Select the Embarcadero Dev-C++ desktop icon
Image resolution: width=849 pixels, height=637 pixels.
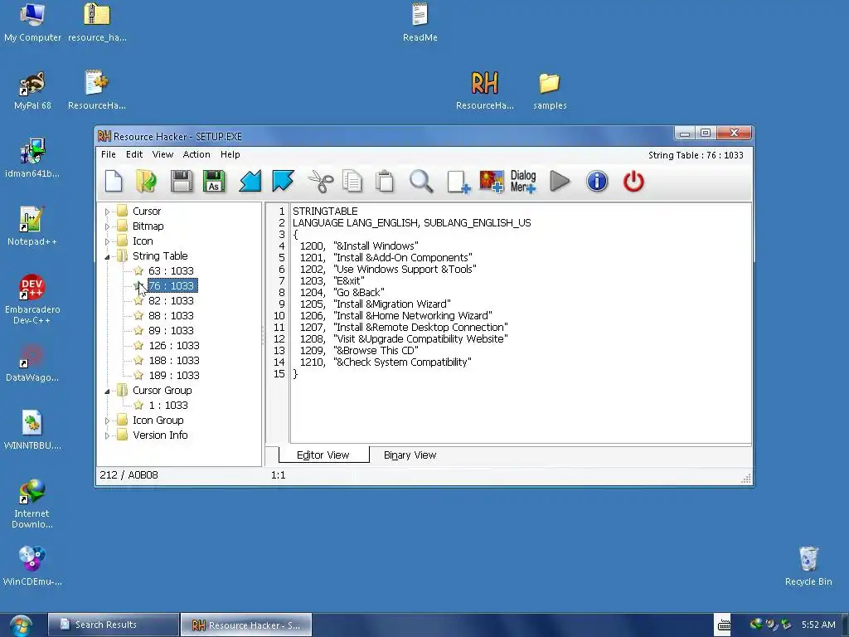pyautogui.click(x=32, y=299)
